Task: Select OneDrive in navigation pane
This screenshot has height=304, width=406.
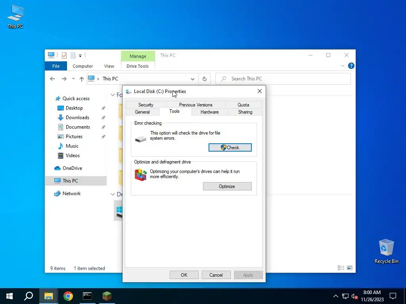Action: click(x=68, y=168)
